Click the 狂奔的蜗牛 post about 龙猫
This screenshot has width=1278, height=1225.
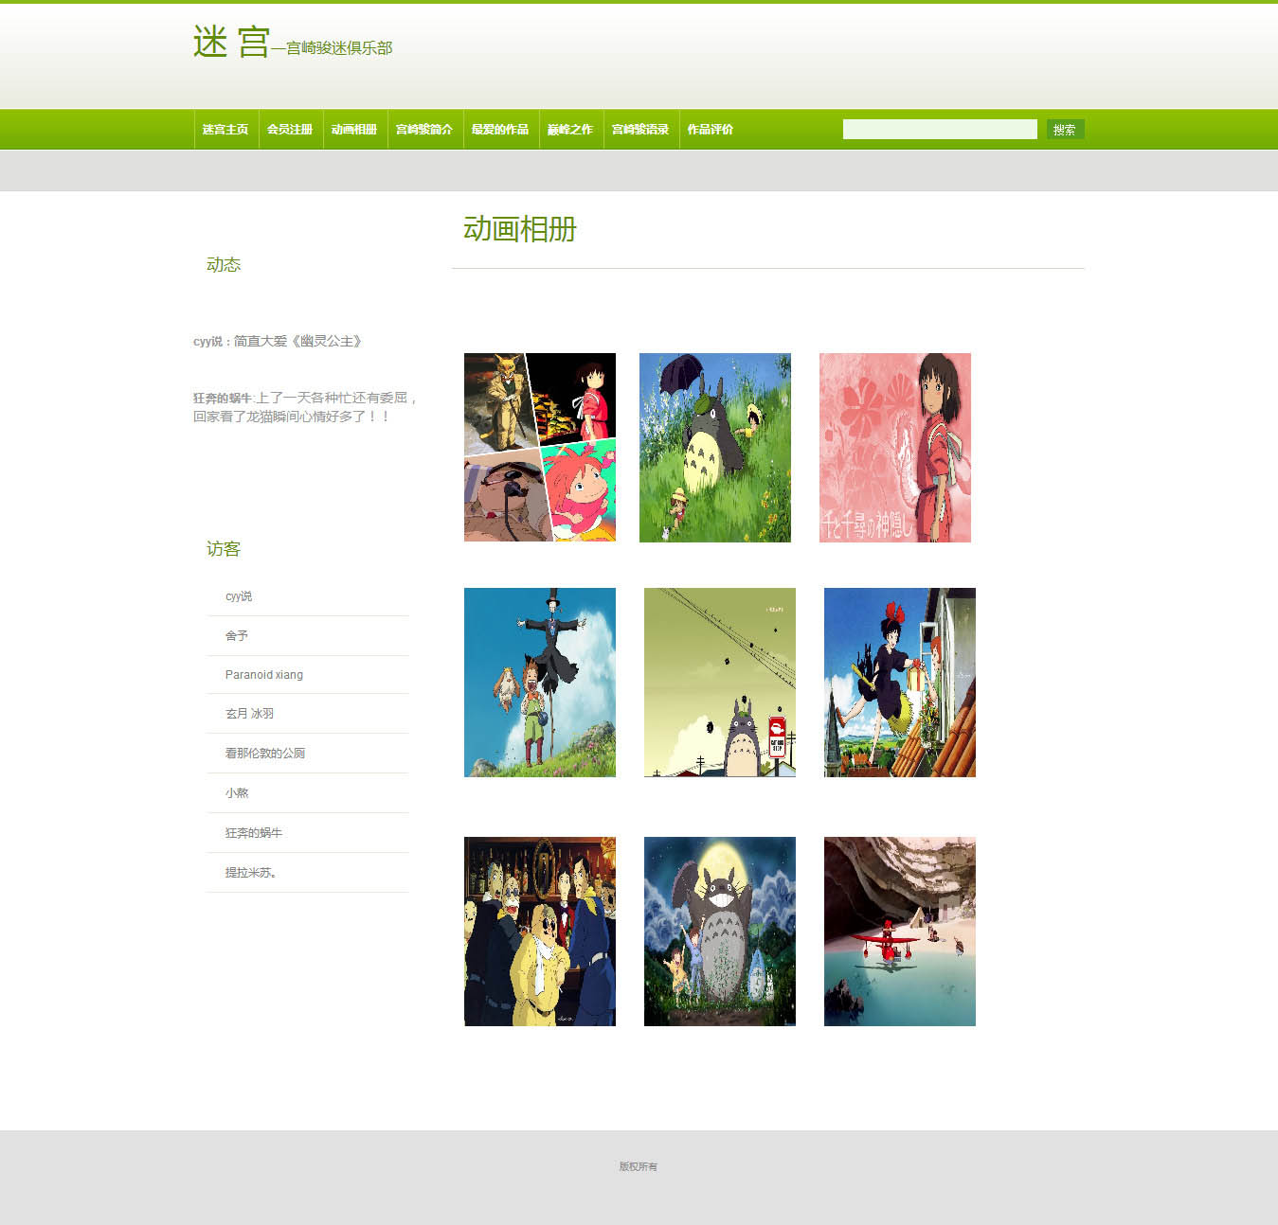coord(305,407)
